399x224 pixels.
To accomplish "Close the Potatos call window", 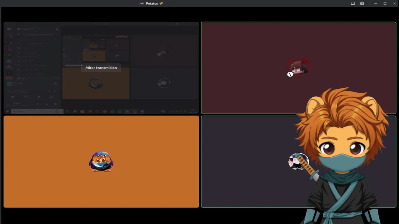I will (394, 3).
